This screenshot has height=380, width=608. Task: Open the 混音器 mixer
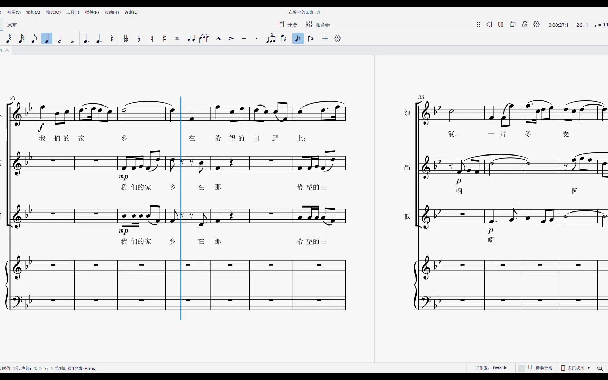[318, 25]
